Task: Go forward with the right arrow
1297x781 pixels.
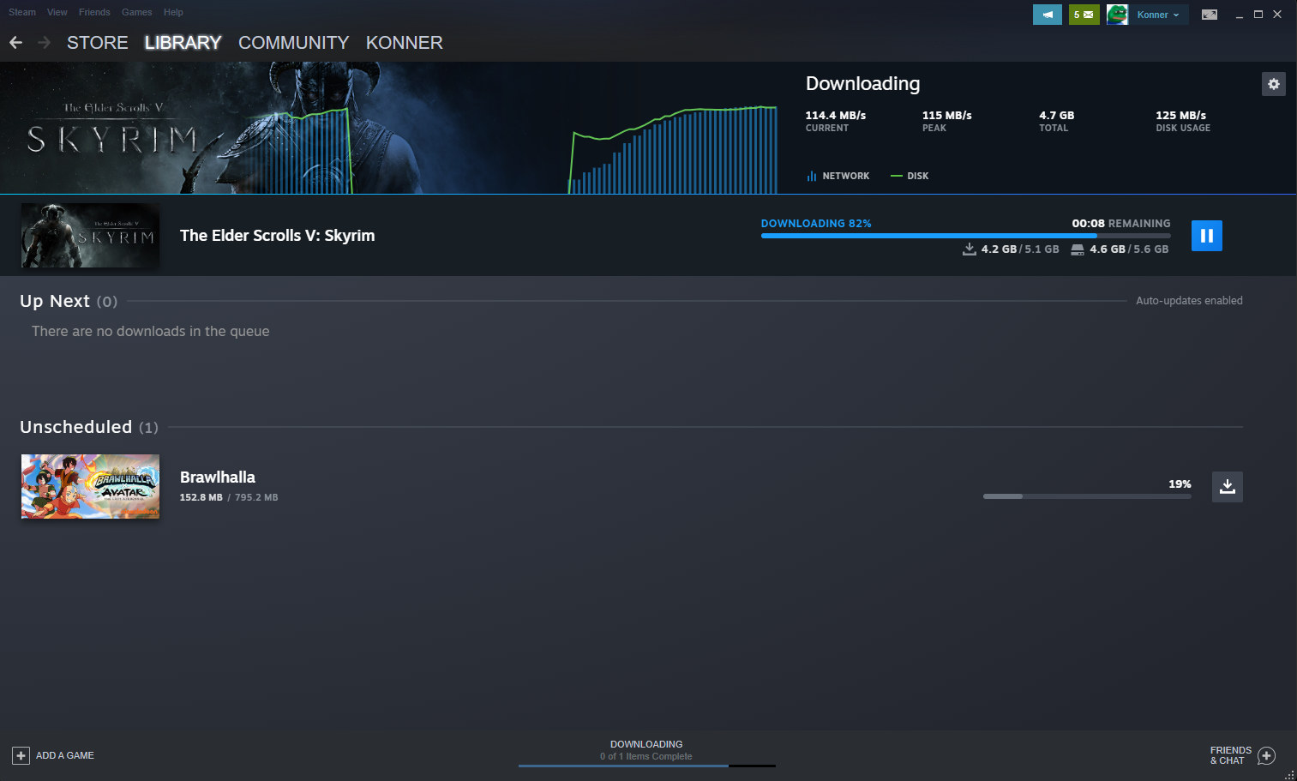Action: (x=45, y=42)
